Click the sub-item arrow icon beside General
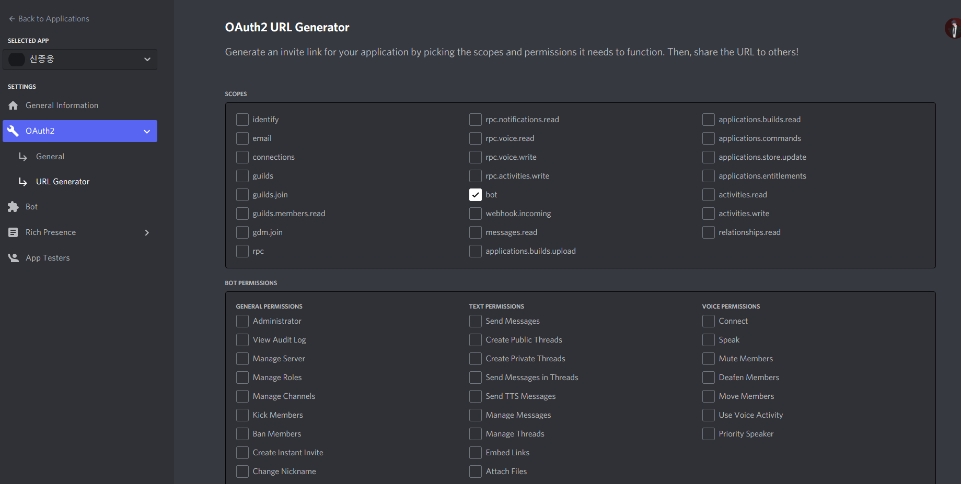 (x=23, y=157)
